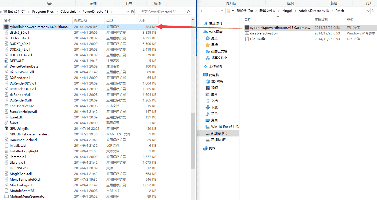This screenshot has width=377, height=200.
Task: Sort right window by 名称 column
Action: coord(248,20)
